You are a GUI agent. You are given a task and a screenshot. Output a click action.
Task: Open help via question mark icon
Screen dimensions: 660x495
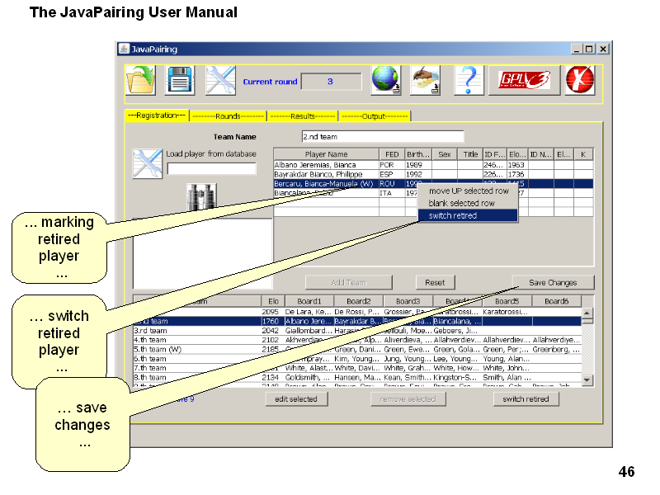[468, 81]
